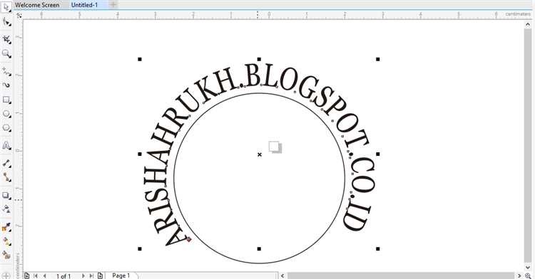535x279 pixels.
Task: Switch to the Untitled-1 document tab
Action: (84, 5)
